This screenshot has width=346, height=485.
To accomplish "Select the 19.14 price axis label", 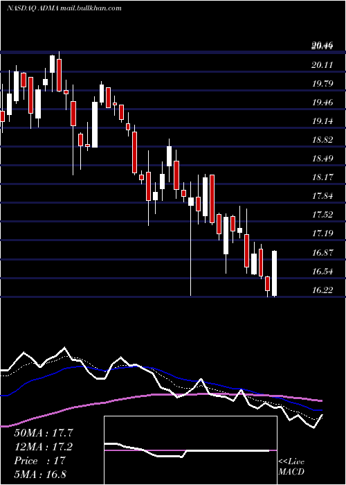I will tap(322, 121).
